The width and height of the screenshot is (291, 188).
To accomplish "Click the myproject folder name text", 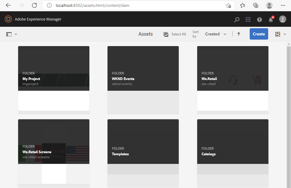I will click(30, 84).
